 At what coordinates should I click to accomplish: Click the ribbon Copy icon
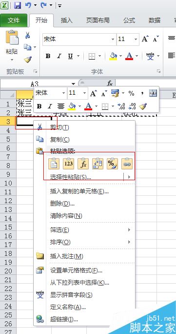[x=28, y=47]
